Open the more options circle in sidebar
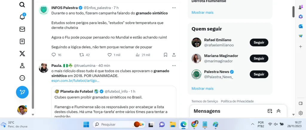The image size is (306, 130). 22,78
